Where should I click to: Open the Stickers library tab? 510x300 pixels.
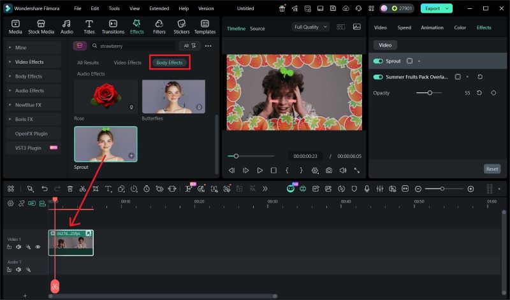click(182, 26)
